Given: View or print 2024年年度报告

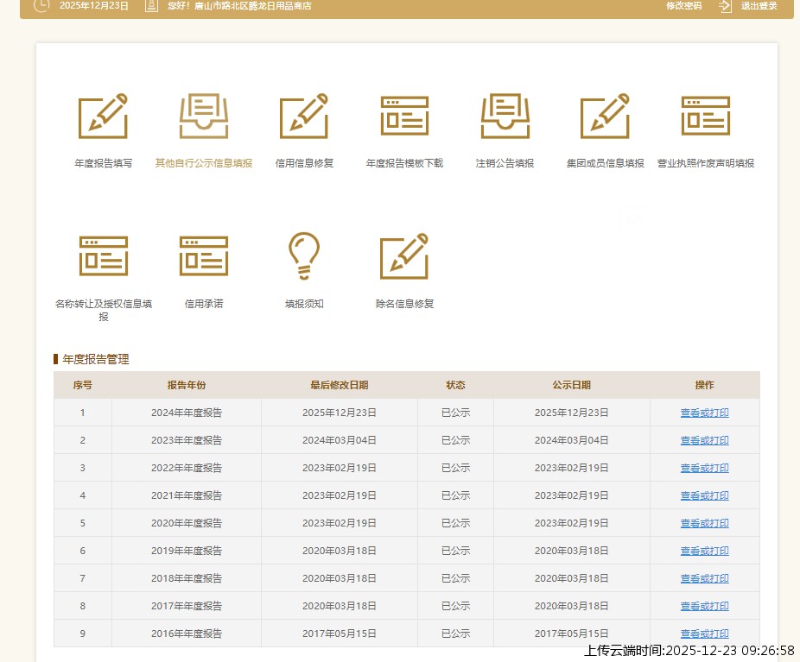Looking at the screenshot, I should click(x=704, y=413).
